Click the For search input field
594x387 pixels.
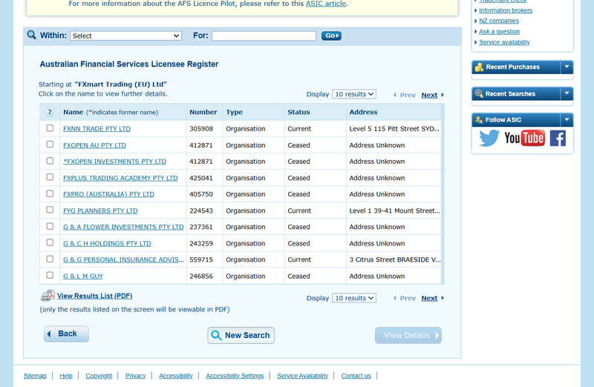pos(264,36)
